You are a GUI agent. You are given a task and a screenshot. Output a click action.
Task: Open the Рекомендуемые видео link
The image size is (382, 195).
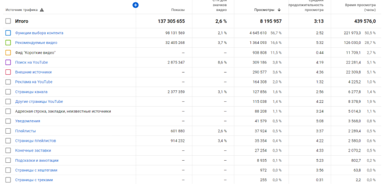(x=36, y=43)
